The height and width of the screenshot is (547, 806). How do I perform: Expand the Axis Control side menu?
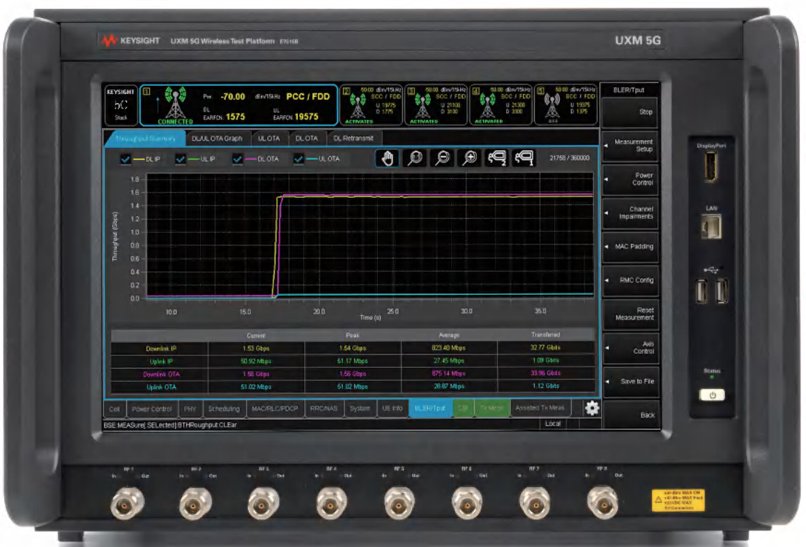point(630,348)
